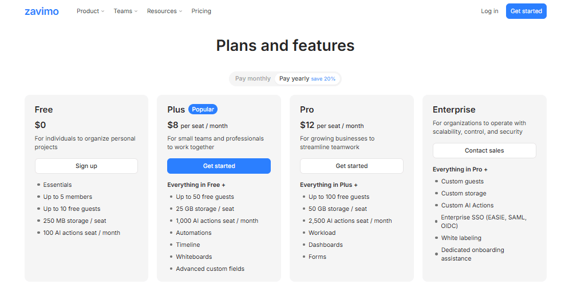Click the Whiteboards feature in Plus
The height and width of the screenshot is (292, 565).
click(x=194, y=257)
